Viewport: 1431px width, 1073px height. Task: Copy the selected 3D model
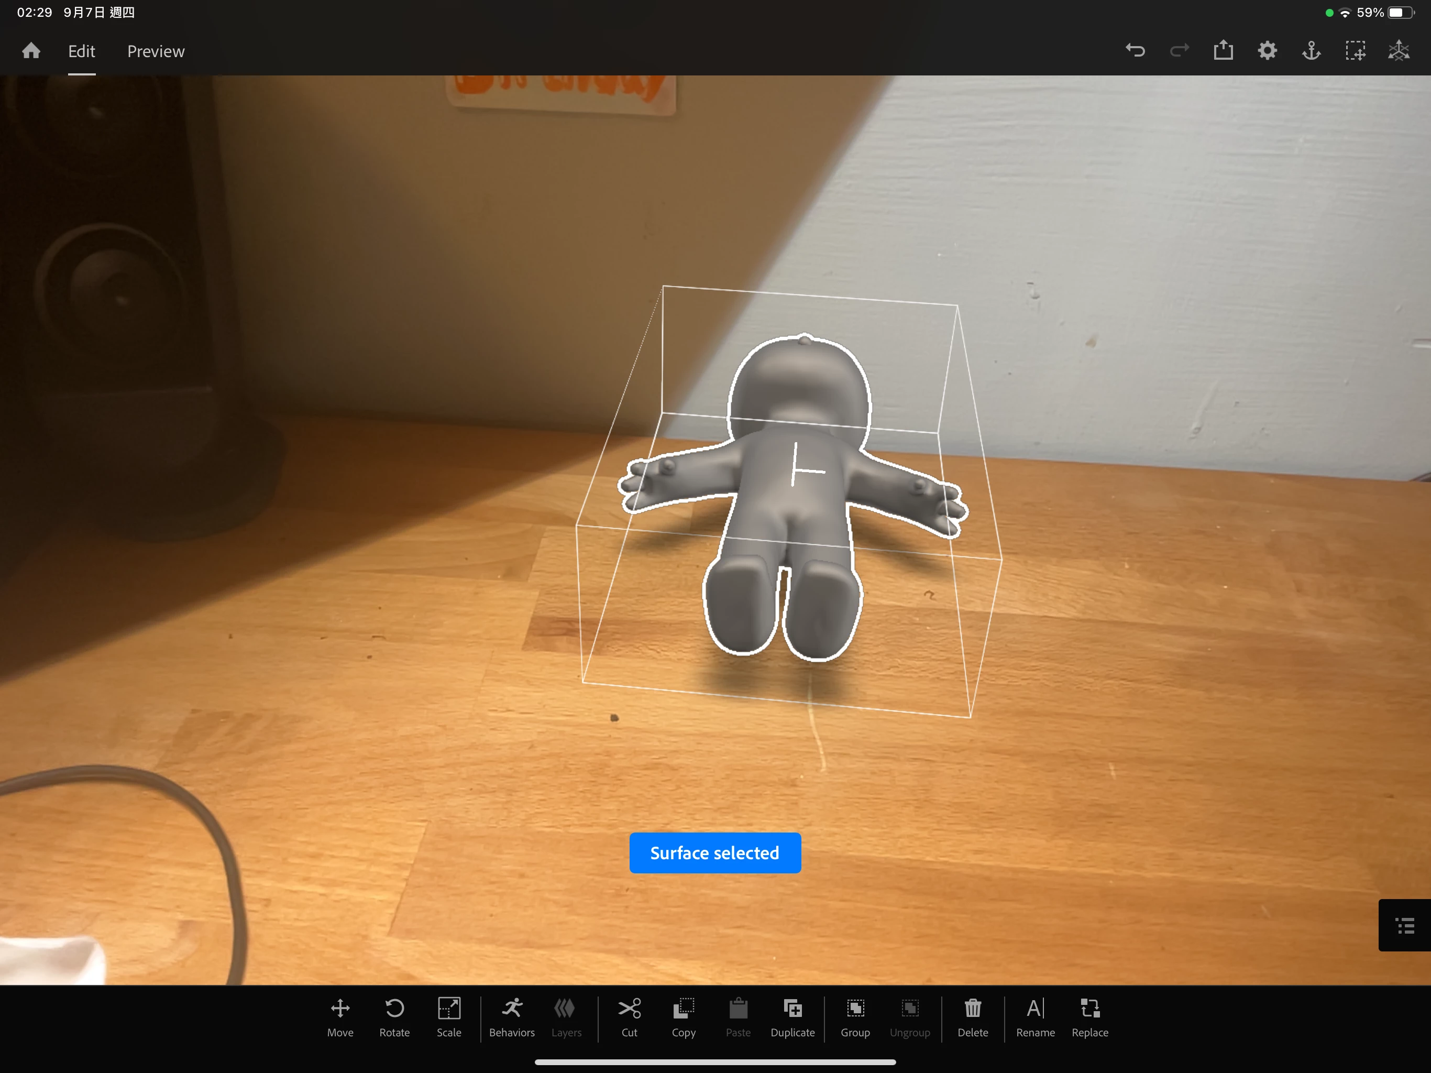pyautogui.click(x=683, y=1017)
